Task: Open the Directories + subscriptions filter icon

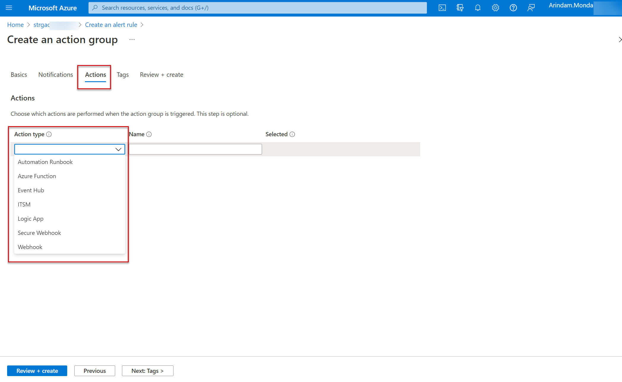Action: 460,8
